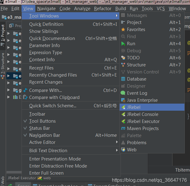Expand the first module in project tree
Screen dimensions: 190x186
tap(8, 33)
